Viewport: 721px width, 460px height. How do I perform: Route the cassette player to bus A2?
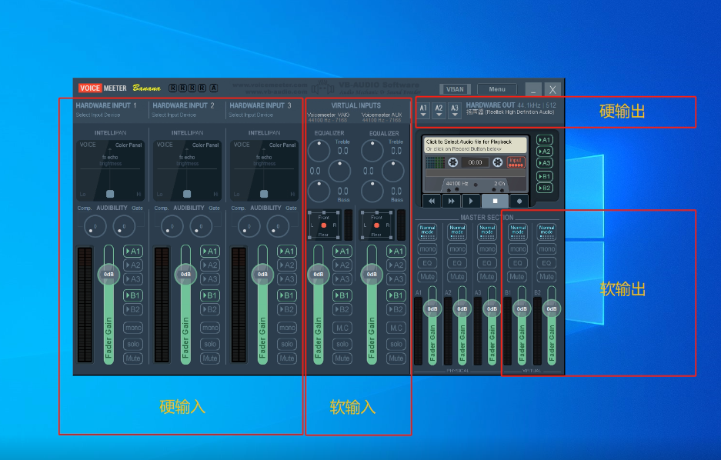point(545,152)
